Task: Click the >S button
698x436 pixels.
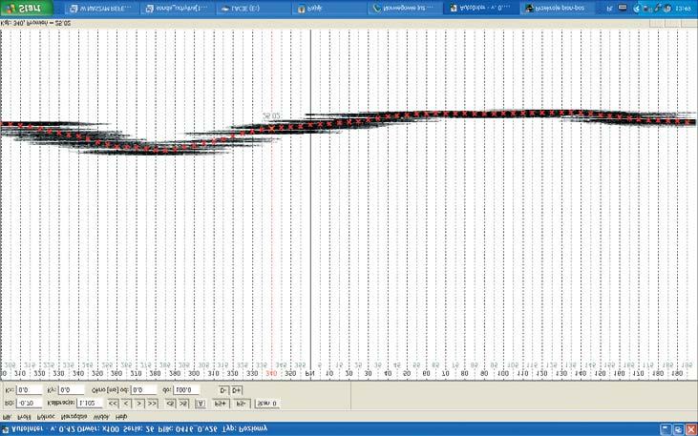Action: click(183, 404)
